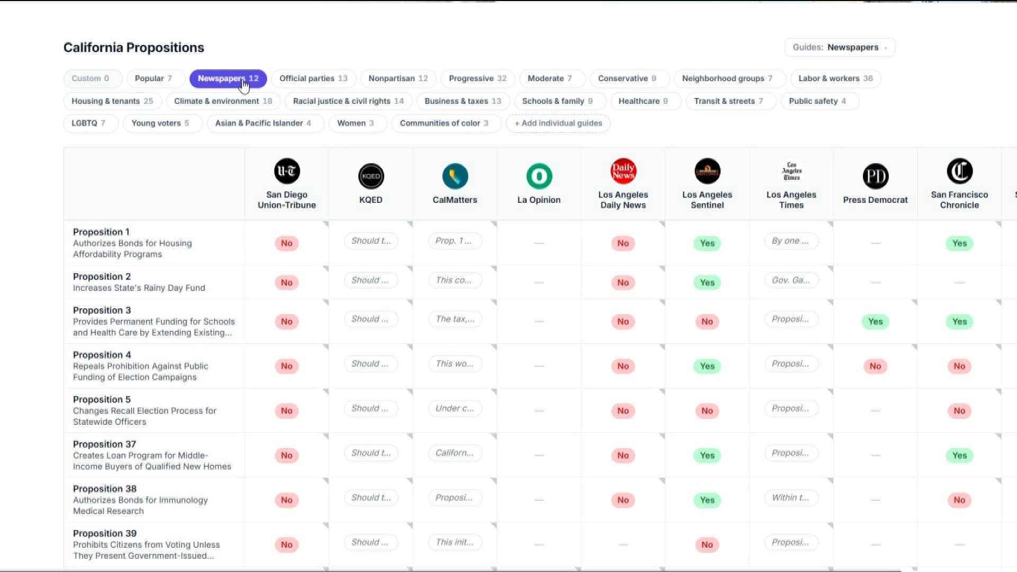Click Press Democrat's Yes on Proposition 3
Viewport: 1017px width, 572px height.
875,321
